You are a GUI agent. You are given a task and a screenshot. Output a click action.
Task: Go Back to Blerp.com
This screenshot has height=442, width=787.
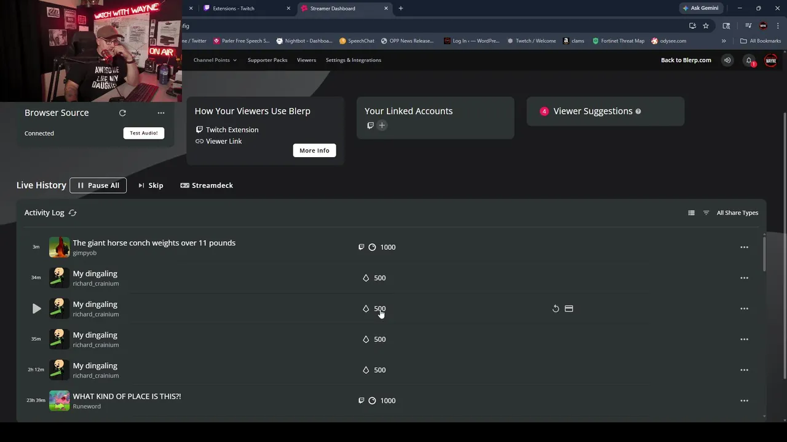[686, 60]
